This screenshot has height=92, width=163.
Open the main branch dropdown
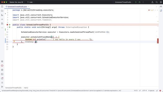pos(31,2)
